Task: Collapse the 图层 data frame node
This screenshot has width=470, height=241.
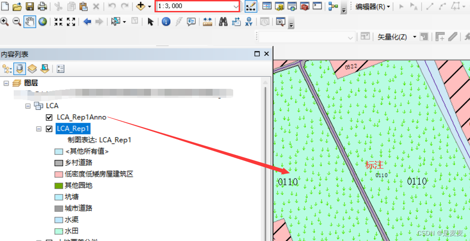Action: pyautogui.click(x=6, y=84)
